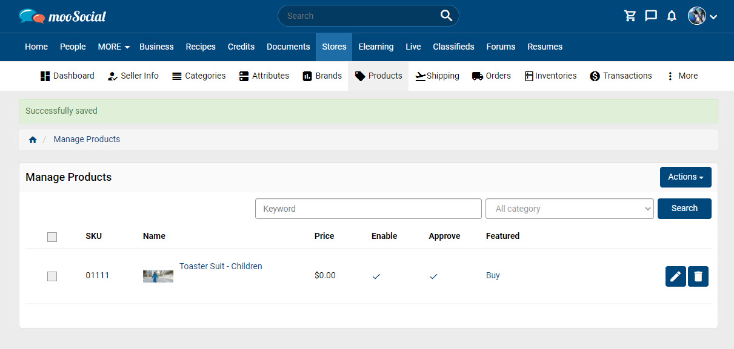
Task: Open the All category dropdown
Action: 570,209
